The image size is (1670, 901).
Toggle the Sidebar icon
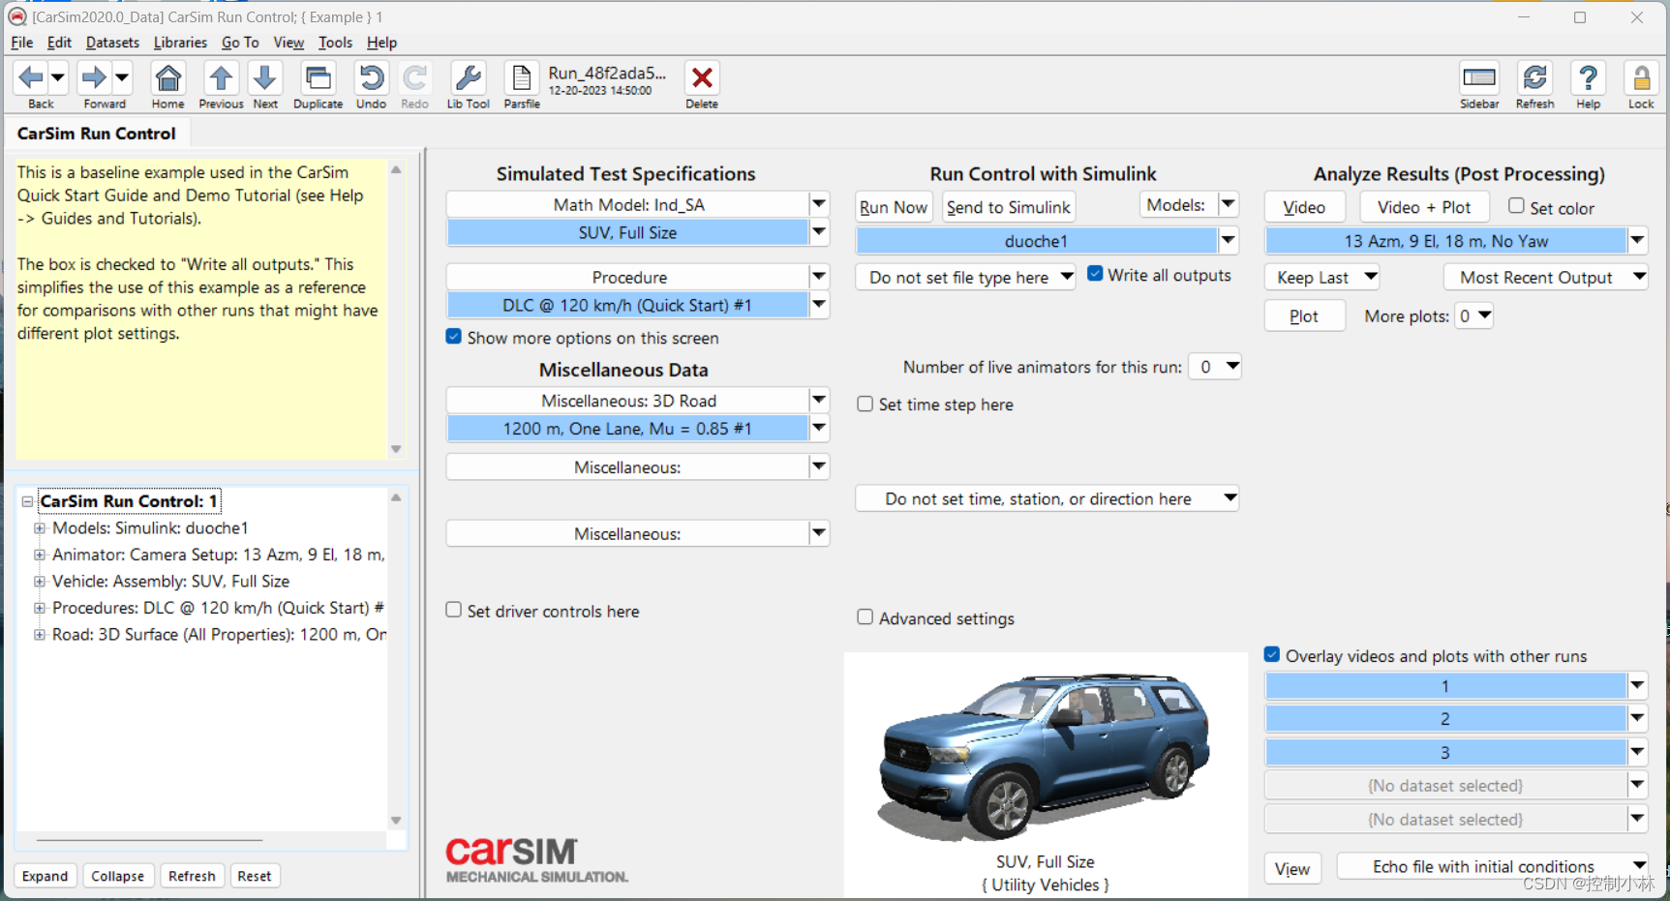[1479, 78]
